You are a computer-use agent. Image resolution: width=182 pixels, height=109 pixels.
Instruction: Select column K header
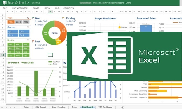tap(50, 12)
